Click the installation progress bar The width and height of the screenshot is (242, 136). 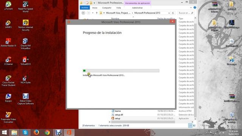coord(121,71)
